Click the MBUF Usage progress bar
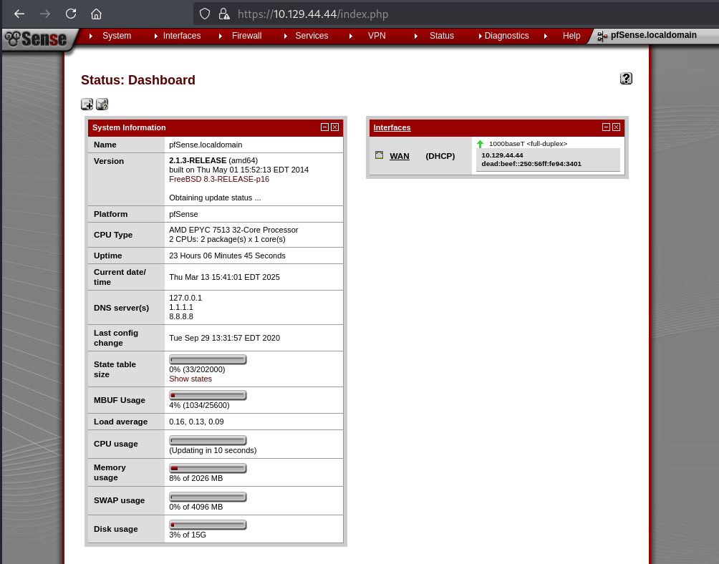Screen dimensions: 719x564 (x=208, y=395)
